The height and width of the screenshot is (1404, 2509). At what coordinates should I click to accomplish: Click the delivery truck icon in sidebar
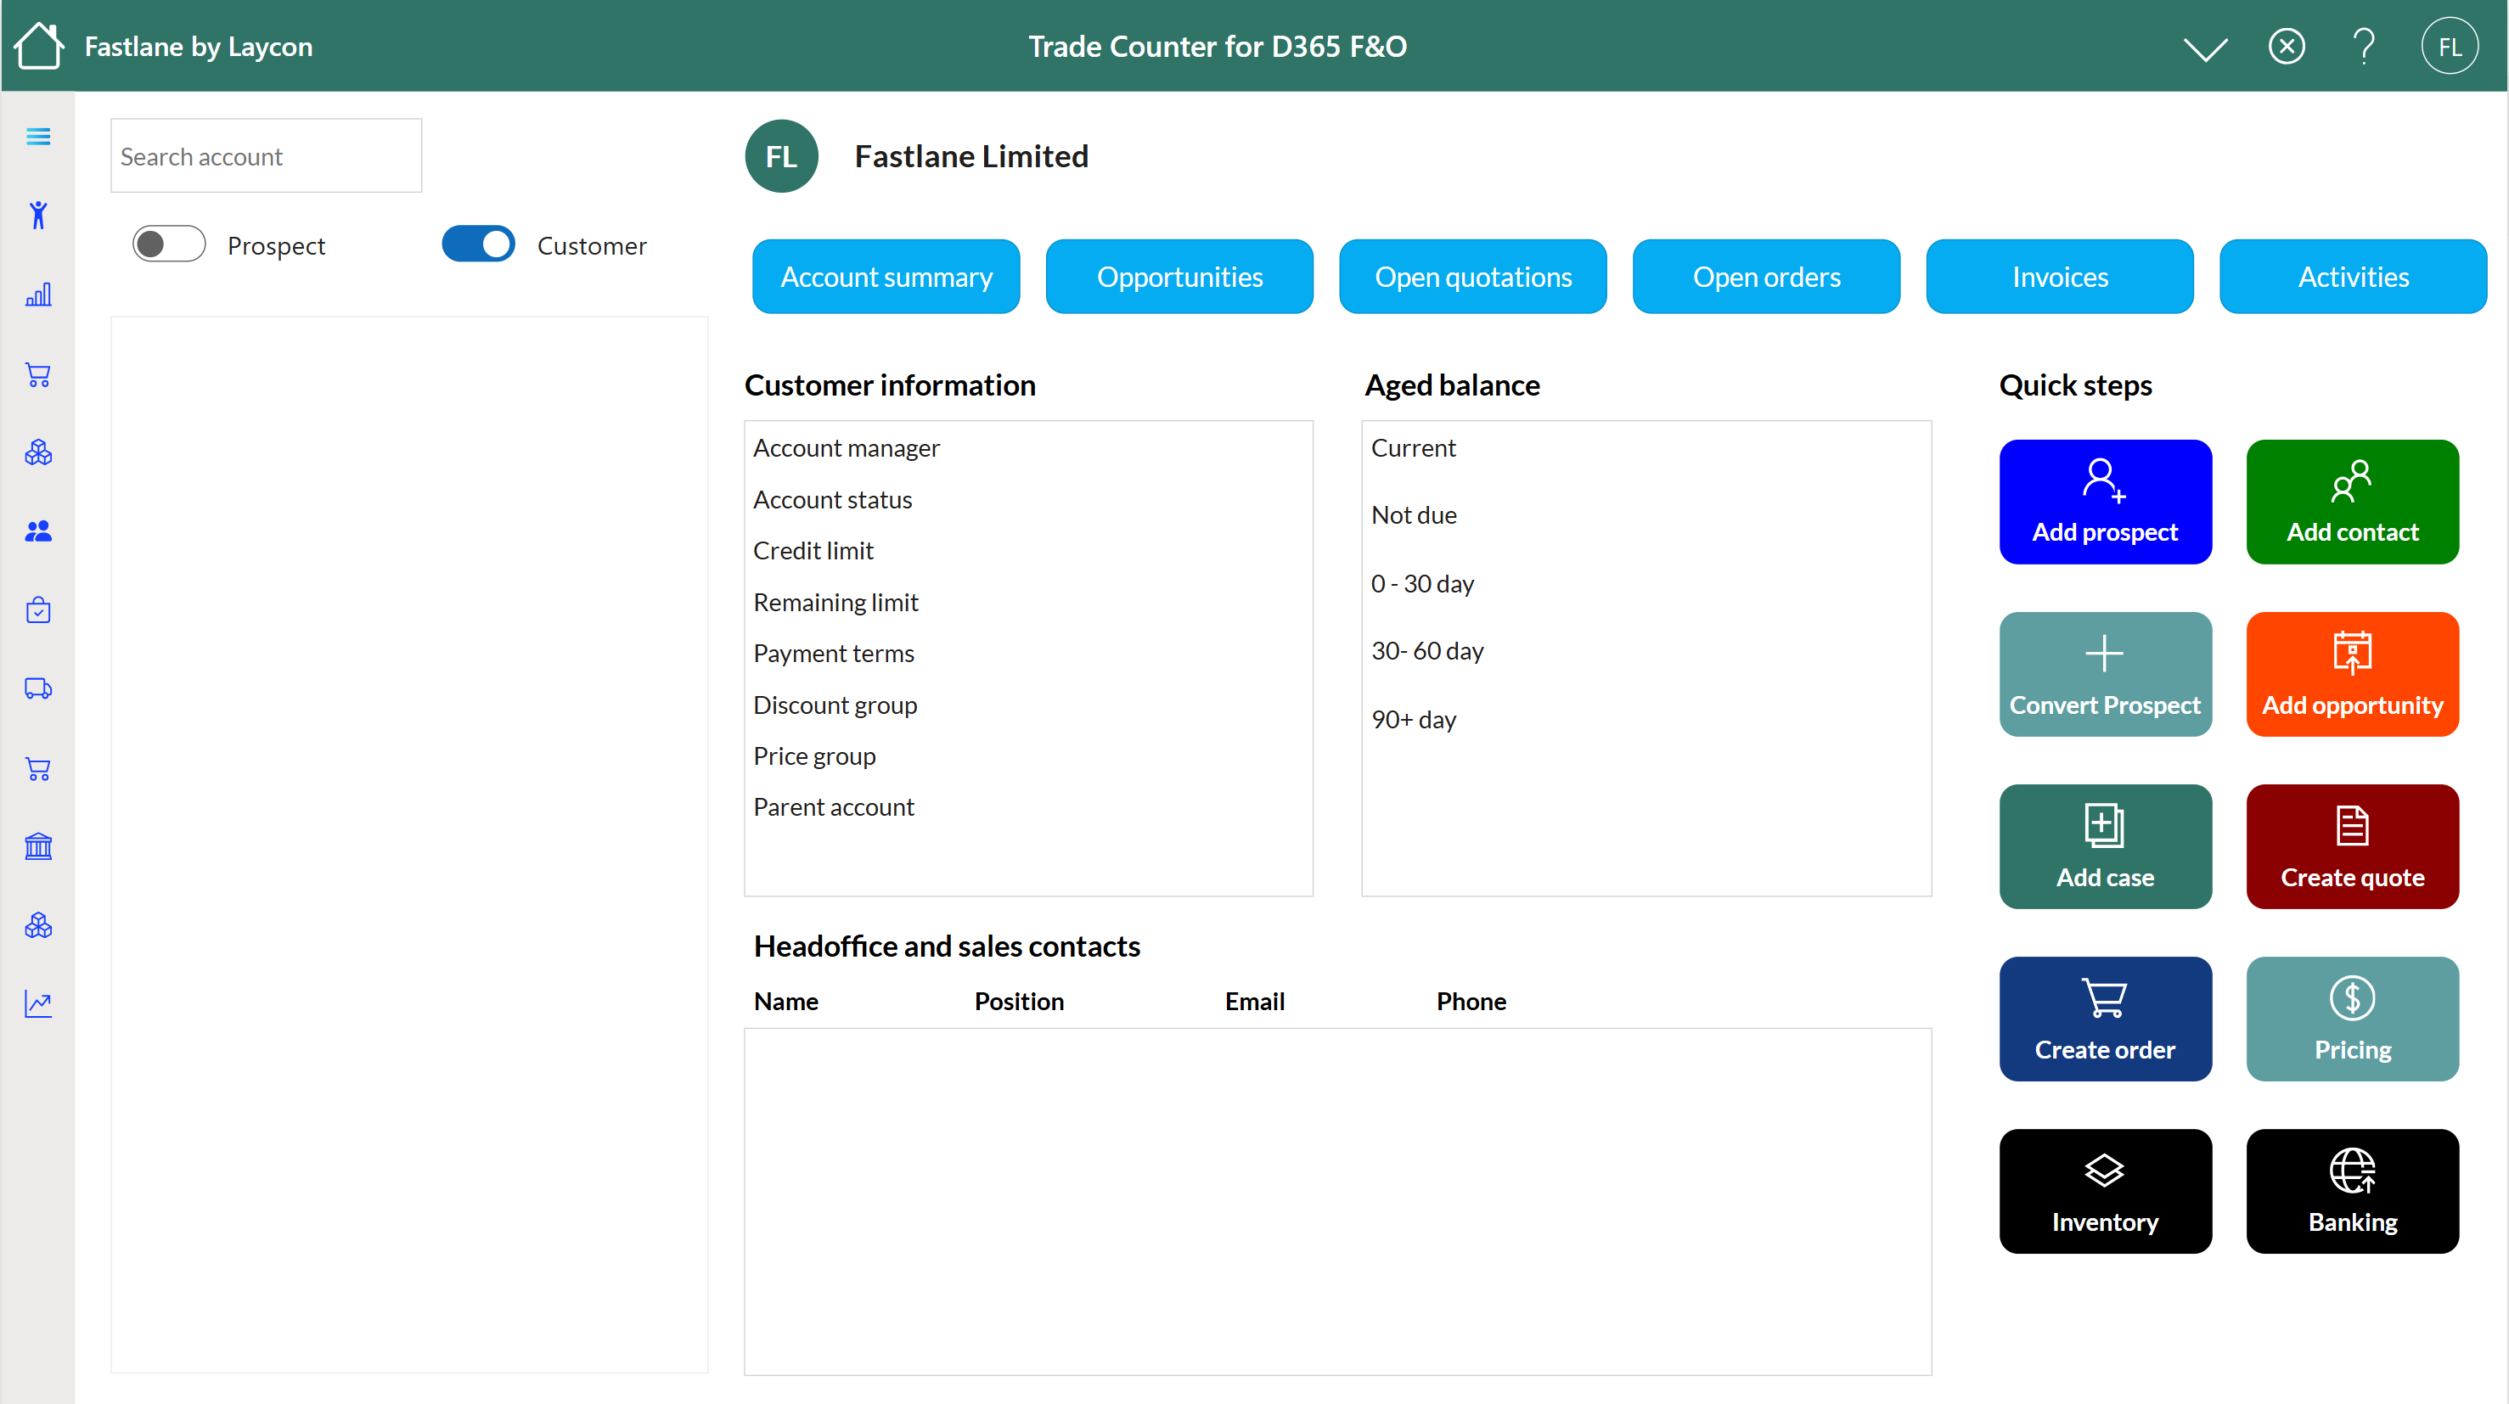38,688
